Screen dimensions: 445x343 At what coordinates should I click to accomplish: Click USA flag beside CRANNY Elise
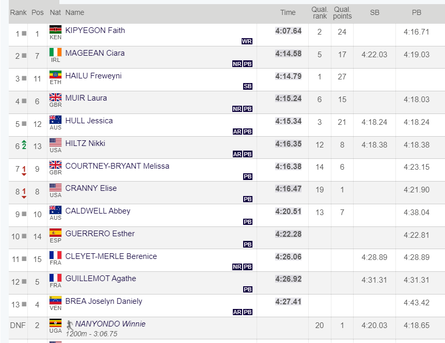tap(55, 187)
